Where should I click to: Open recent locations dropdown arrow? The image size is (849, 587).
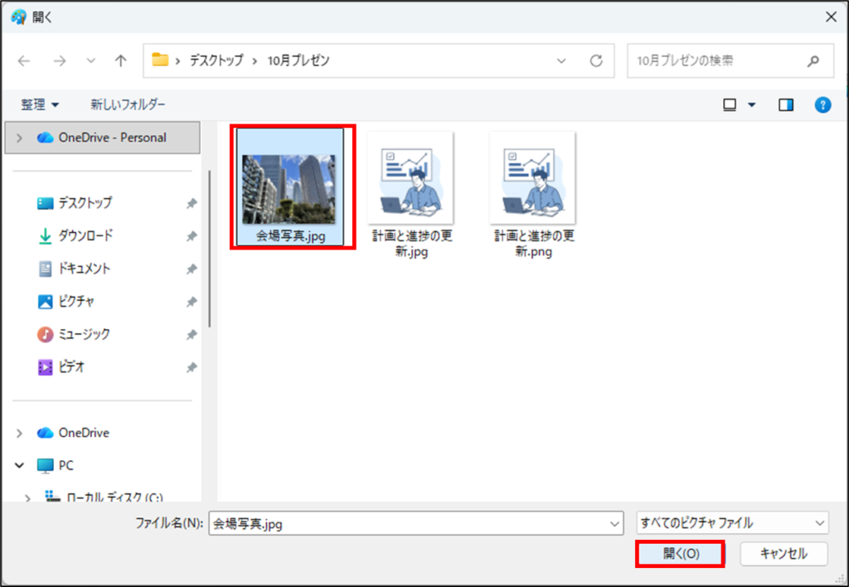click(91, 61)
